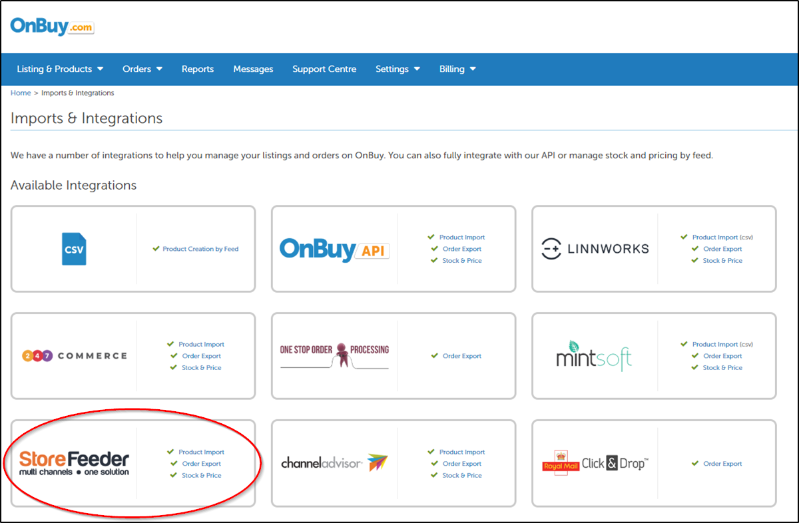Open Stock & Price in 247 Commerce card
The height and width of the screenshot is (523, 799).
click(x=202, y=368)
